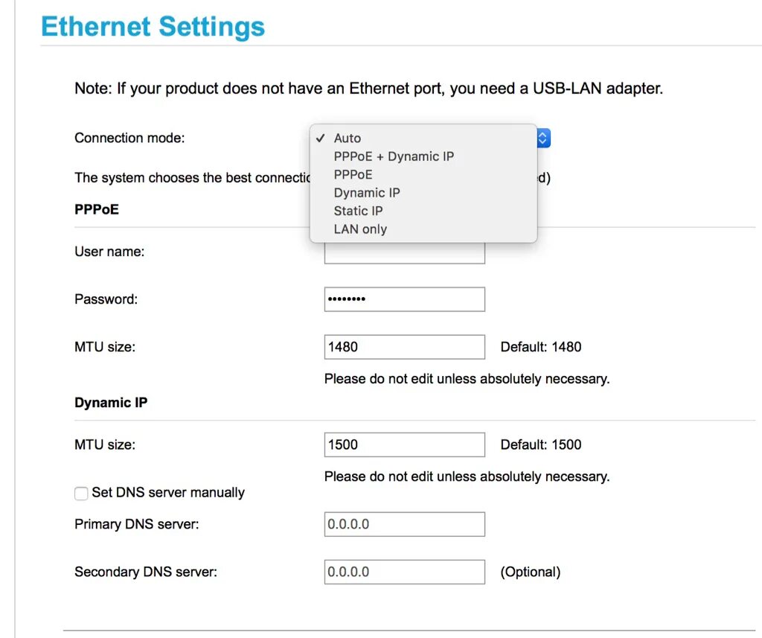The image size is (762, 638).
Task: Click the PPPoE MTU size field showing 1480
Action: [x=404, y=347]
